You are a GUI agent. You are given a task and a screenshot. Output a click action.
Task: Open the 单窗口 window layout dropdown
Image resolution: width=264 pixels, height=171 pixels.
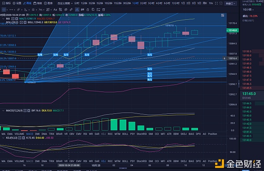coord(230,4)
